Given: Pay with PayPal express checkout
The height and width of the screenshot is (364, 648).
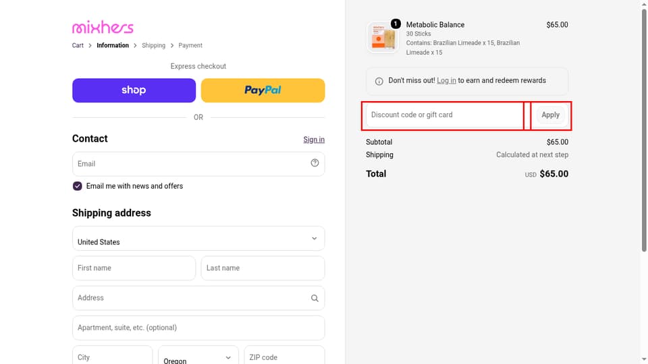Looking at the screenshot, I should point(263,90).
